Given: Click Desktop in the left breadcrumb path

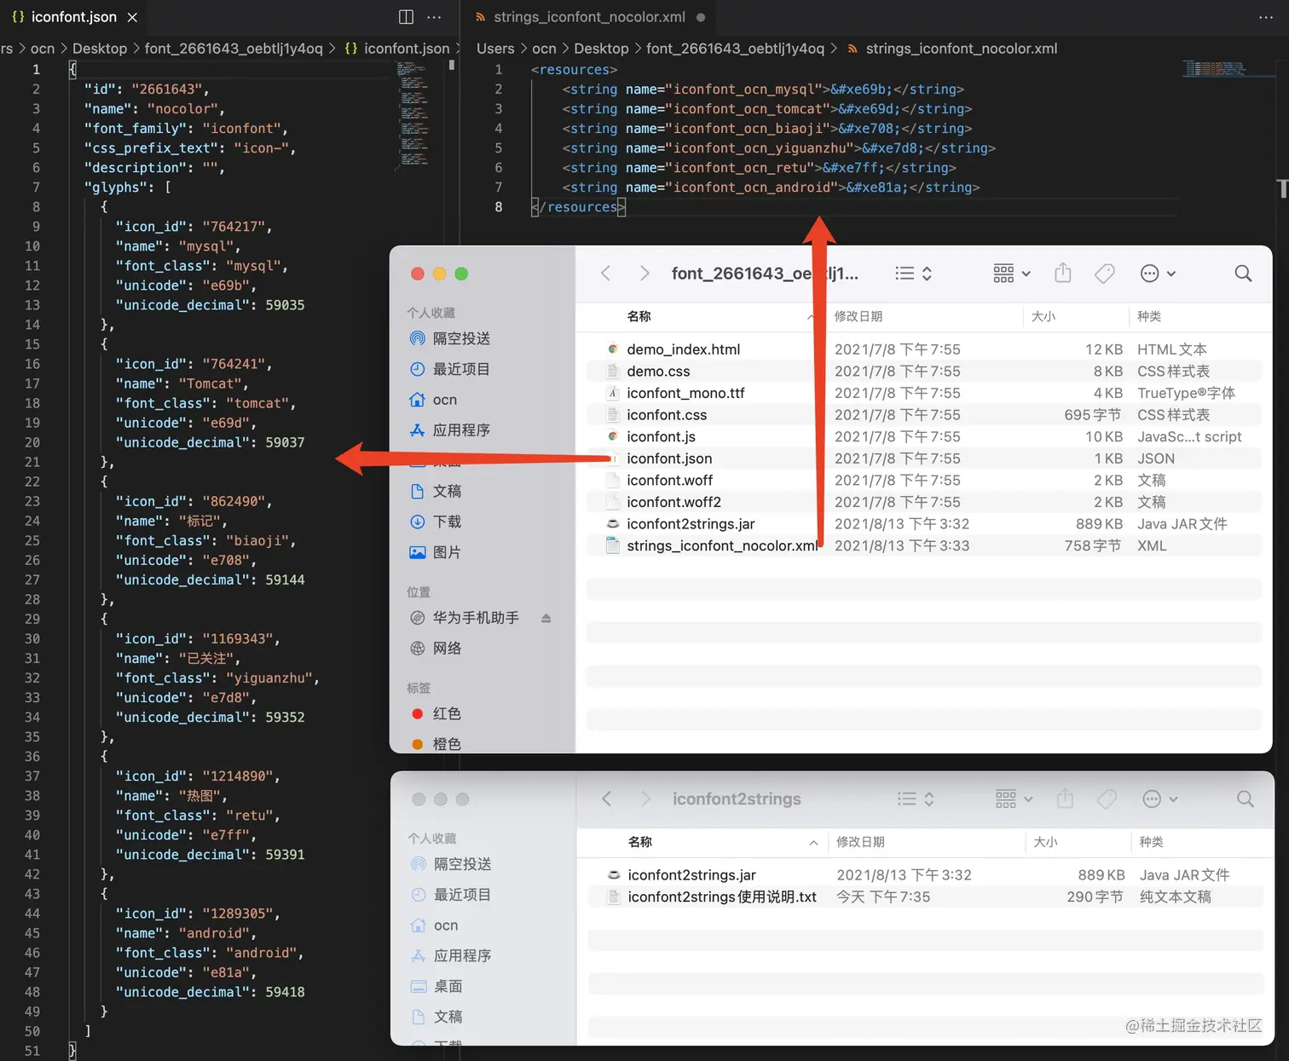Looking at the screenshot, I should [x=100, y=49].
